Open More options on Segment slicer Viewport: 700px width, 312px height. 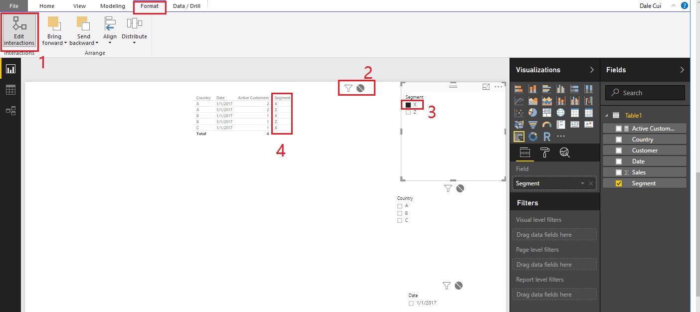498,87
